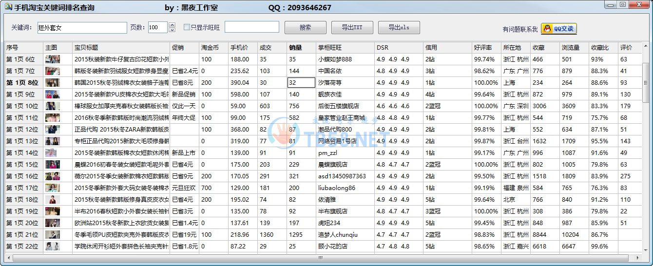
Task: Click the 页数 page count field
Action: point(158,27)
